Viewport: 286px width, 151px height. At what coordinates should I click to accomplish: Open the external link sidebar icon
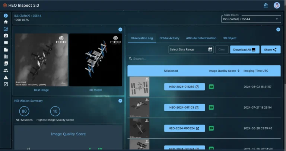pyautogui.click(x=6, y=84)
